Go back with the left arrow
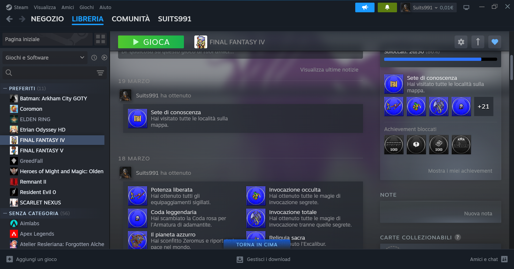The image size is (514, 269). [9, 19]
